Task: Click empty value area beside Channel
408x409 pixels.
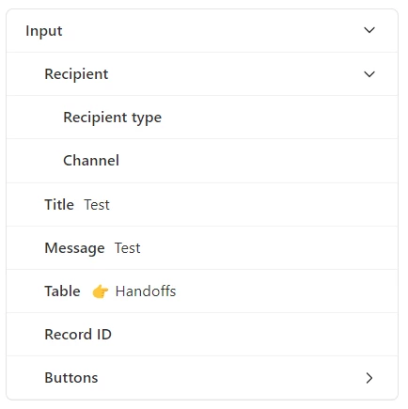Action: (x=257, y=161)
